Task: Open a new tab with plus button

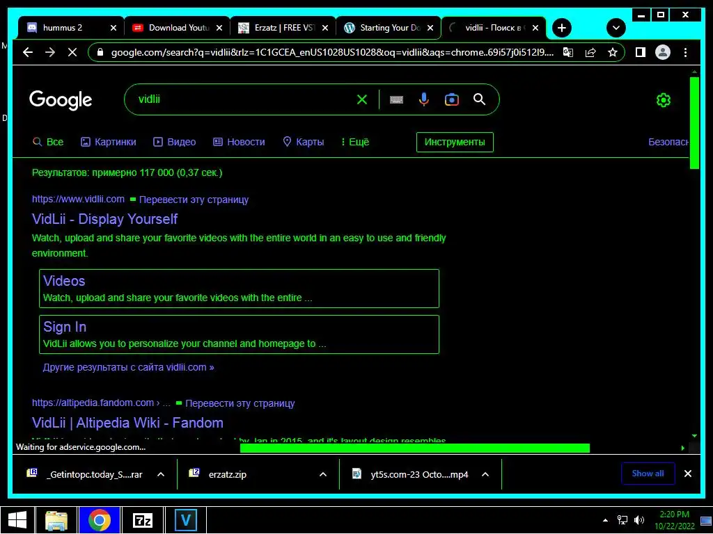Action: (562, 28)
